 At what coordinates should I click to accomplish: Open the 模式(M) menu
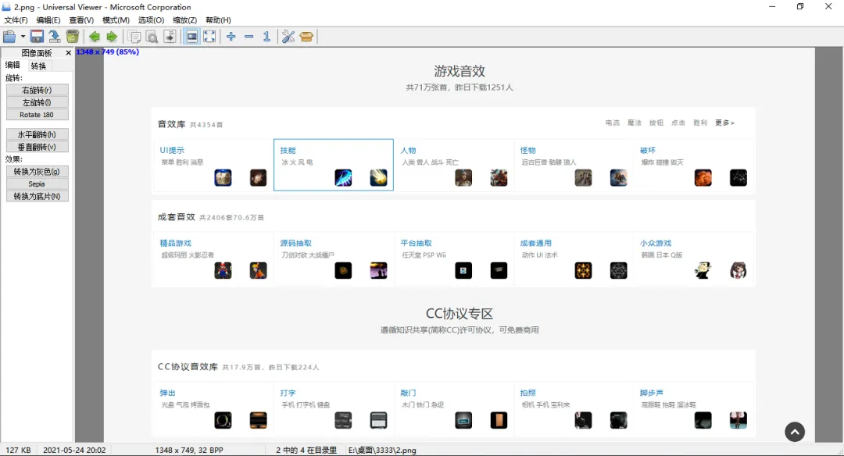[116, 20]
